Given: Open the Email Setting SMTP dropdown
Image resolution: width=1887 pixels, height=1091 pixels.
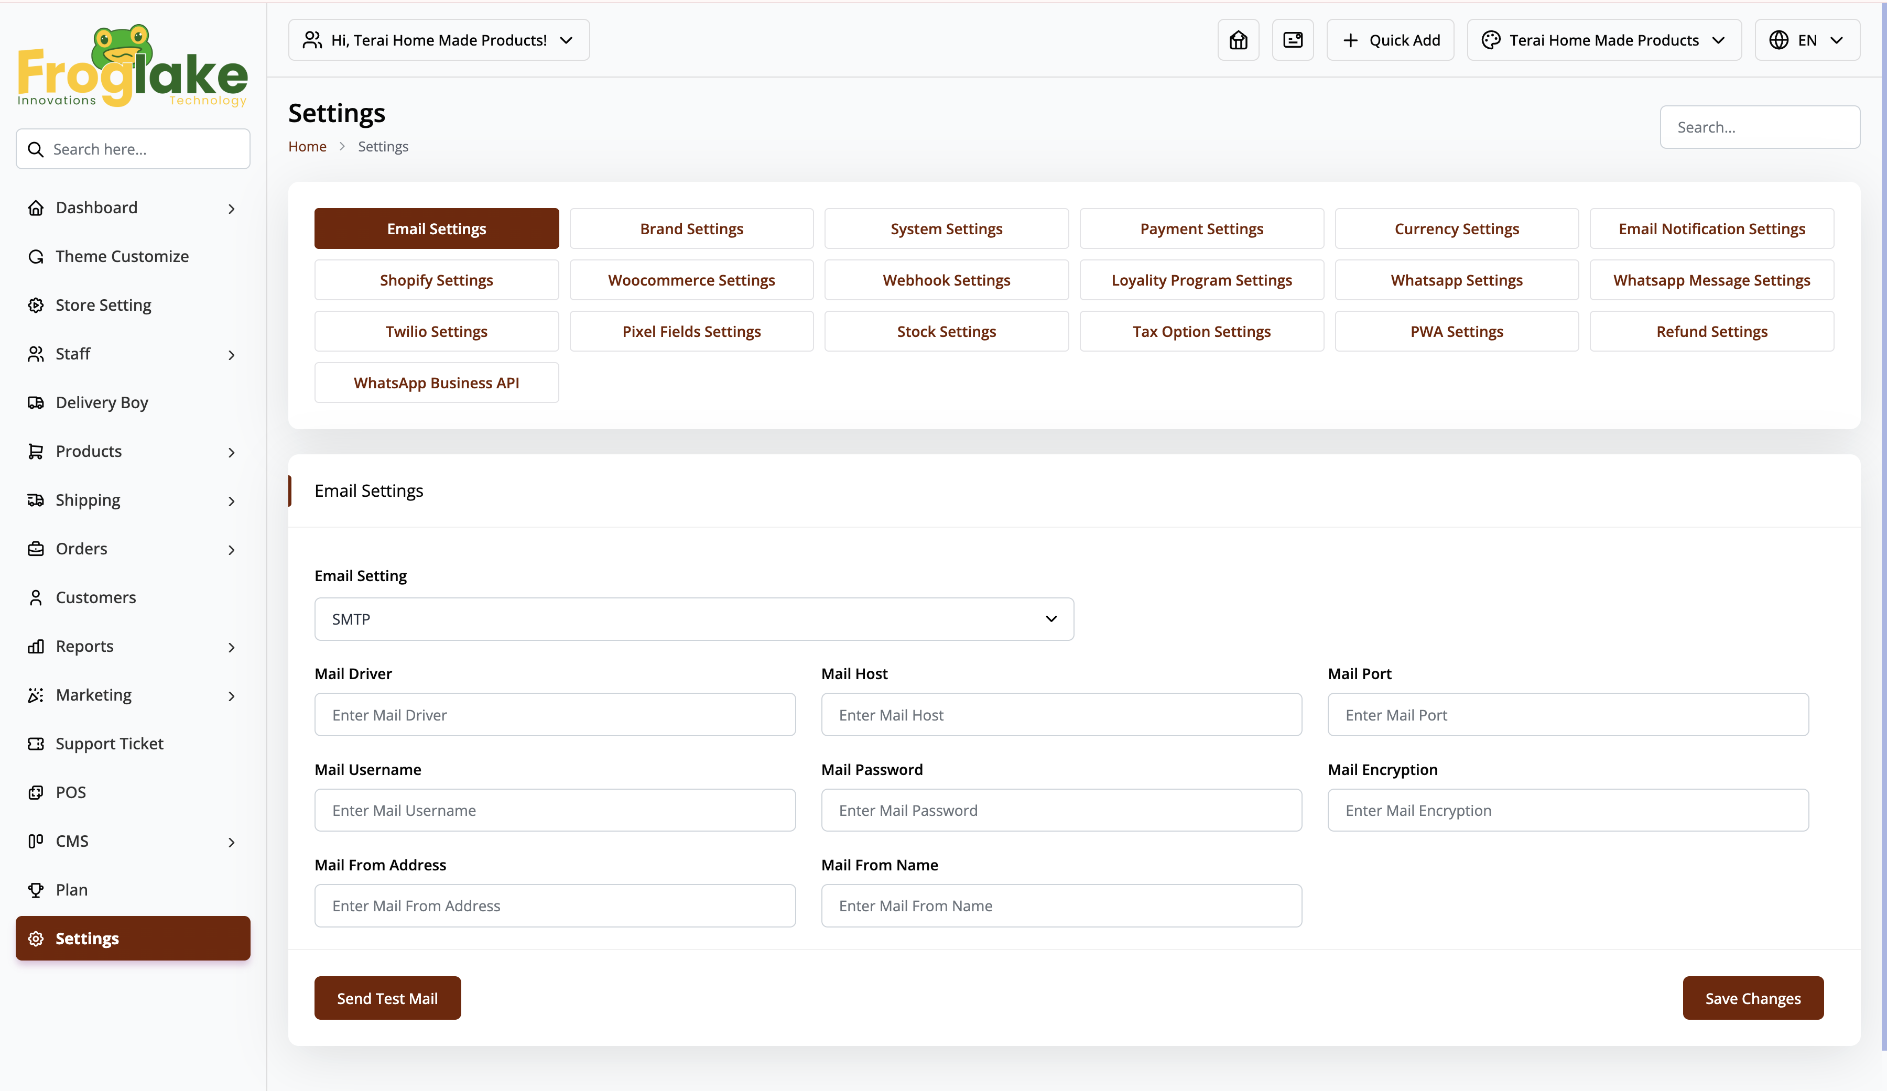Looking at the screenshot, I should click(693, 619).
